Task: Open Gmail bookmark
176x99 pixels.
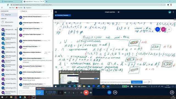Action: tap(12, 8)
